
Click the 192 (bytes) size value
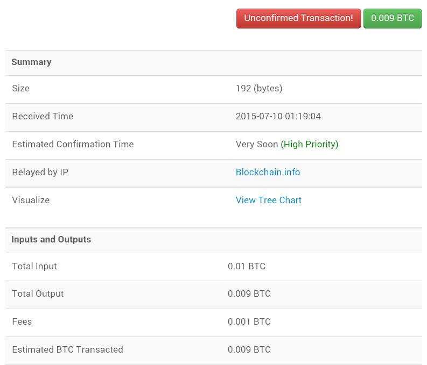tap(259, 88)
